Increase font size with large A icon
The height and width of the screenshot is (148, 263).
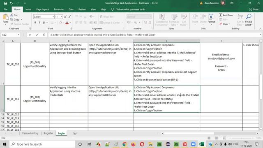pyautogui.click(x=65, y=16)
